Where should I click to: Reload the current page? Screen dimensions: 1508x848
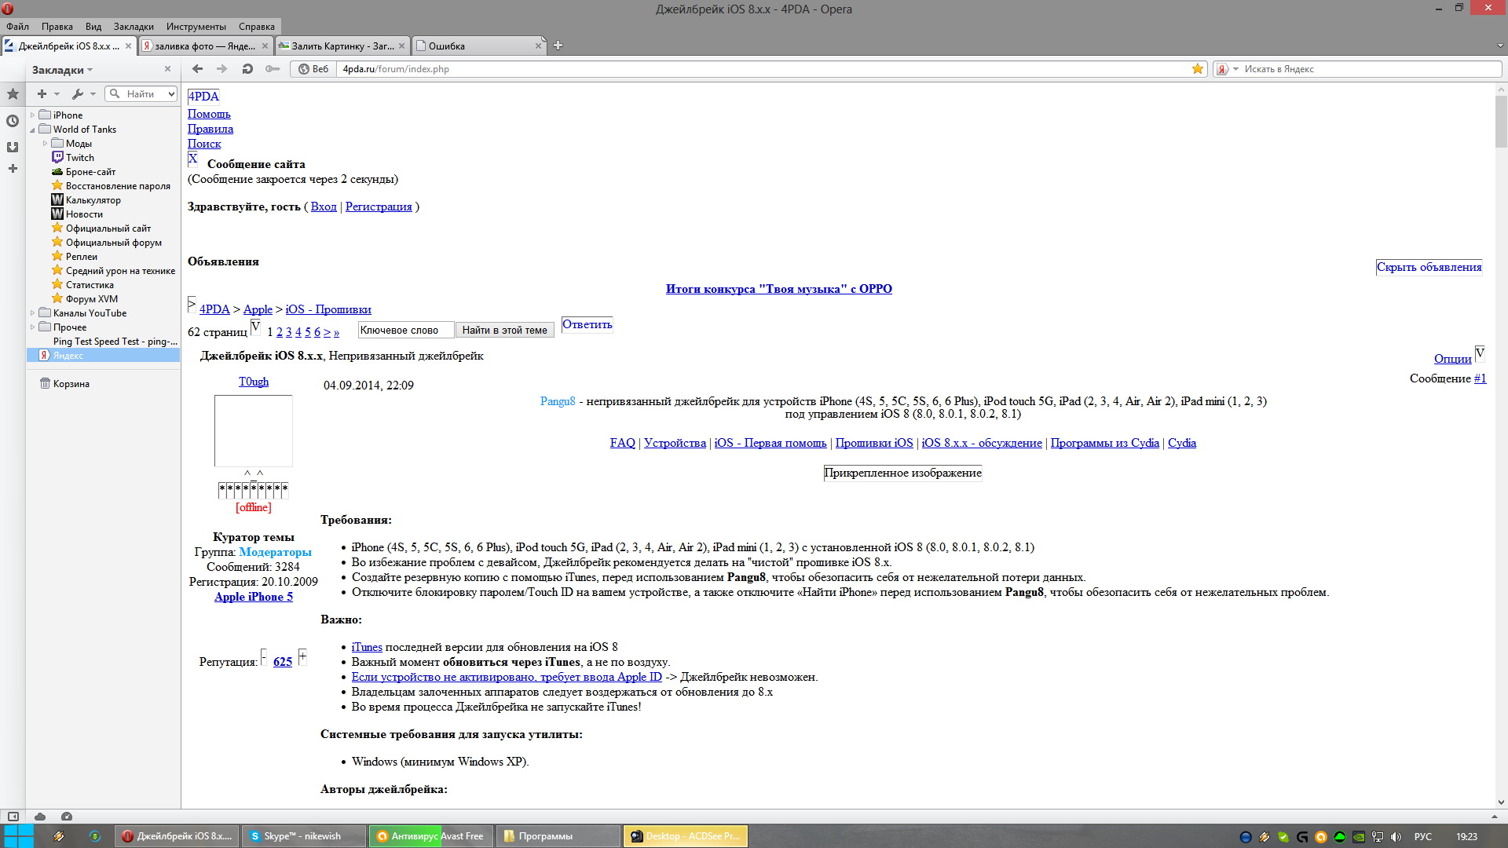tap(247, 69)
